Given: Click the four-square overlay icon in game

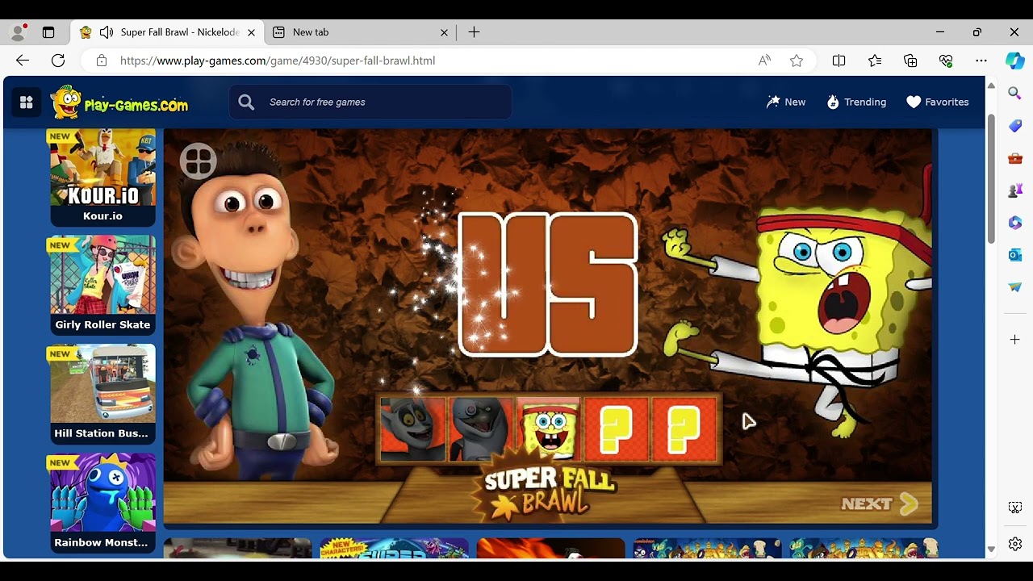Looking at the screenshot, I should point(198,161).
